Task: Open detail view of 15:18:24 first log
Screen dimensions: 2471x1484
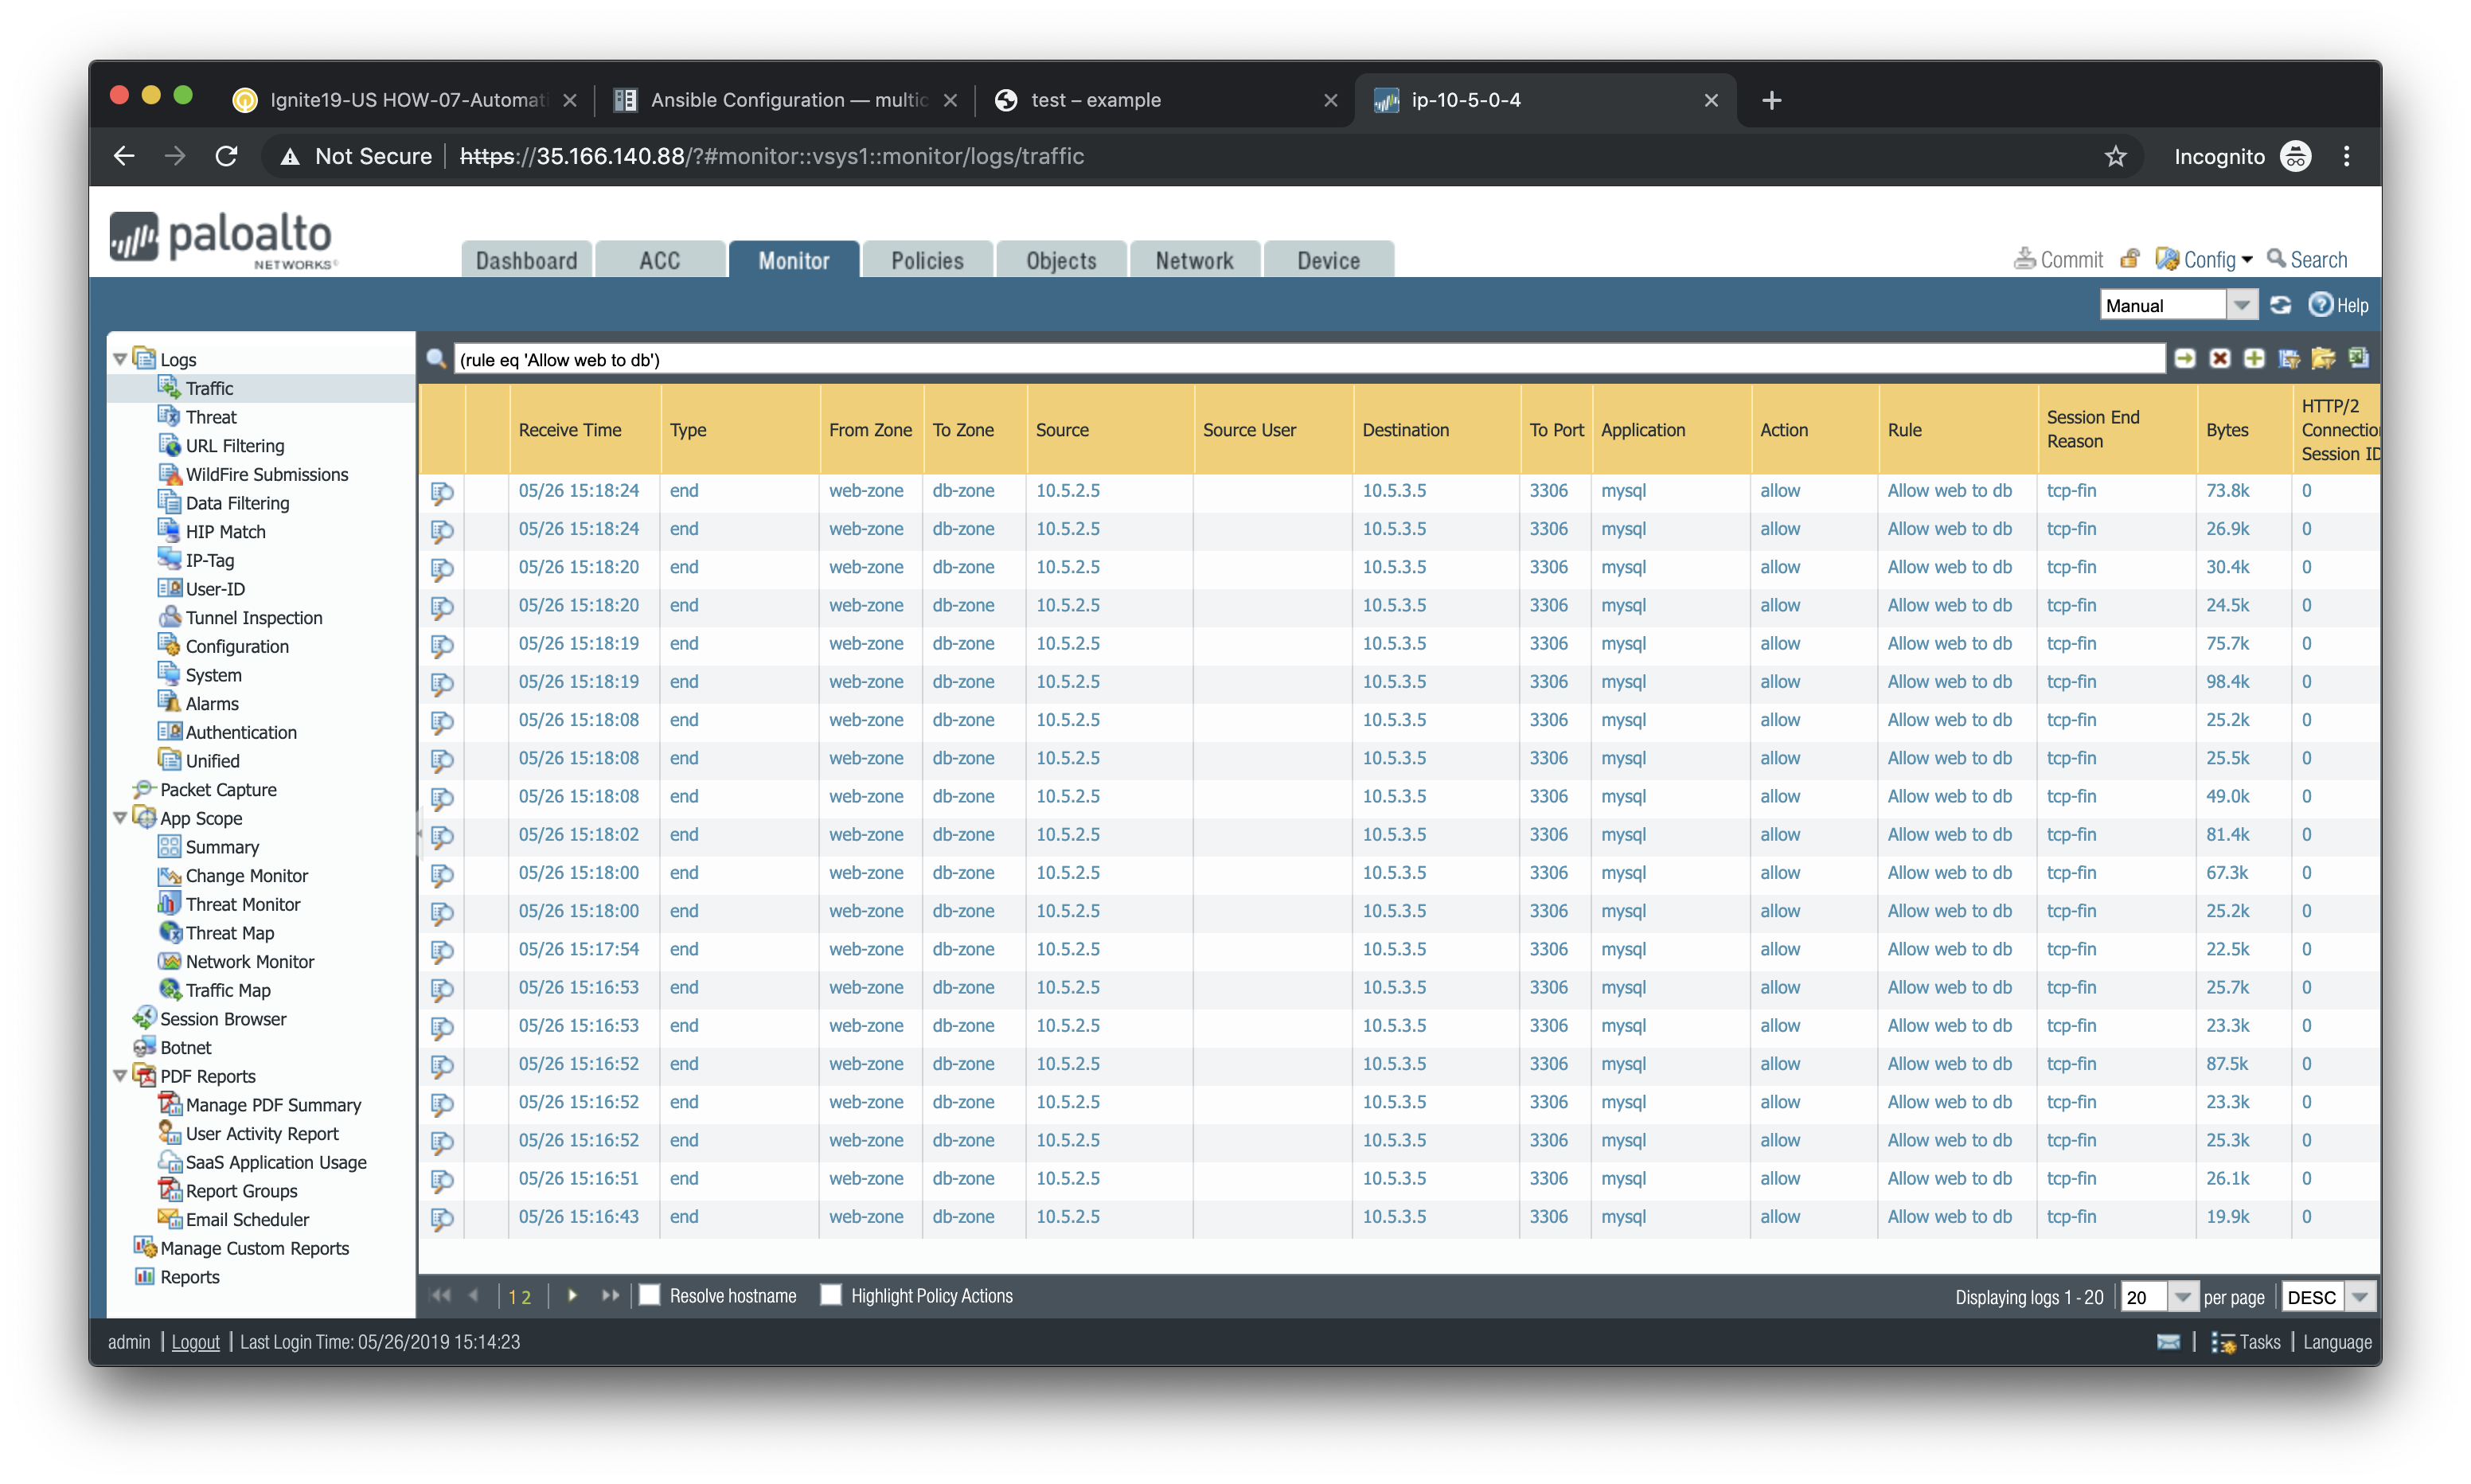Action: click(x=442, y=492)
